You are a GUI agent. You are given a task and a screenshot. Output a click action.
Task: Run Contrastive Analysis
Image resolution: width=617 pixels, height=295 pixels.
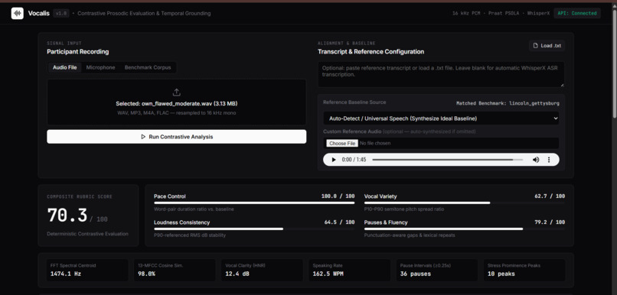click(177, 137)
